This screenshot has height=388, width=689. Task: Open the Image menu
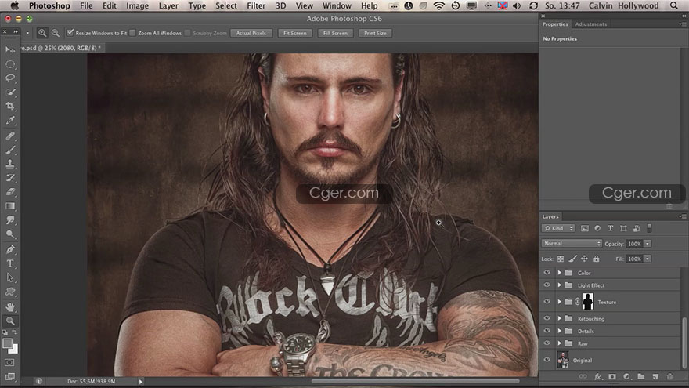[x=137, y=5]
